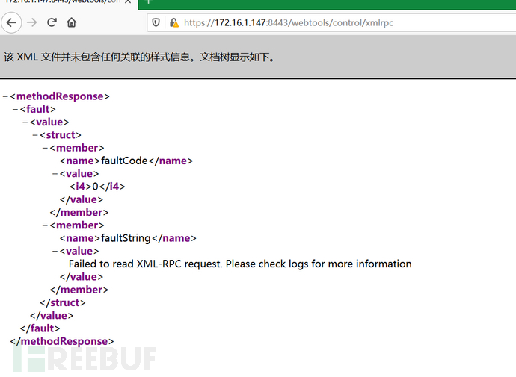Collapse the methodResponse node
This screenshot has width=516, height=377.
[5, 96]
